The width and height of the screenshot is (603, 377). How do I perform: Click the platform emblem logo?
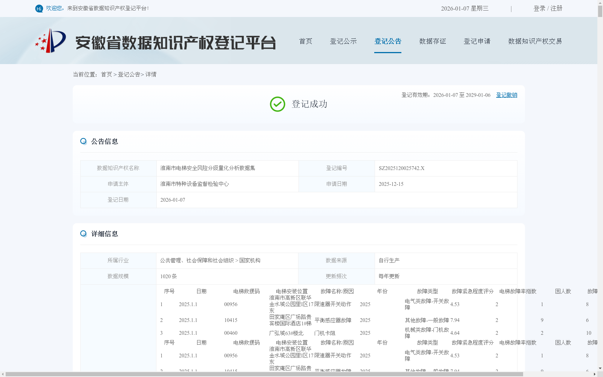click(x=51, y=41)
